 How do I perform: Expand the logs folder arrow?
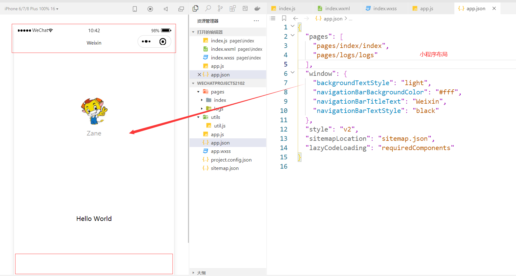tap(202, 109)
